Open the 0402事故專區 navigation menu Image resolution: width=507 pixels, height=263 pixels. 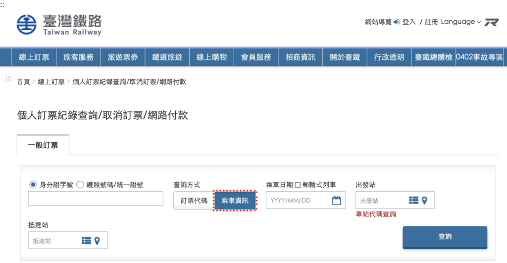(479, 57)
